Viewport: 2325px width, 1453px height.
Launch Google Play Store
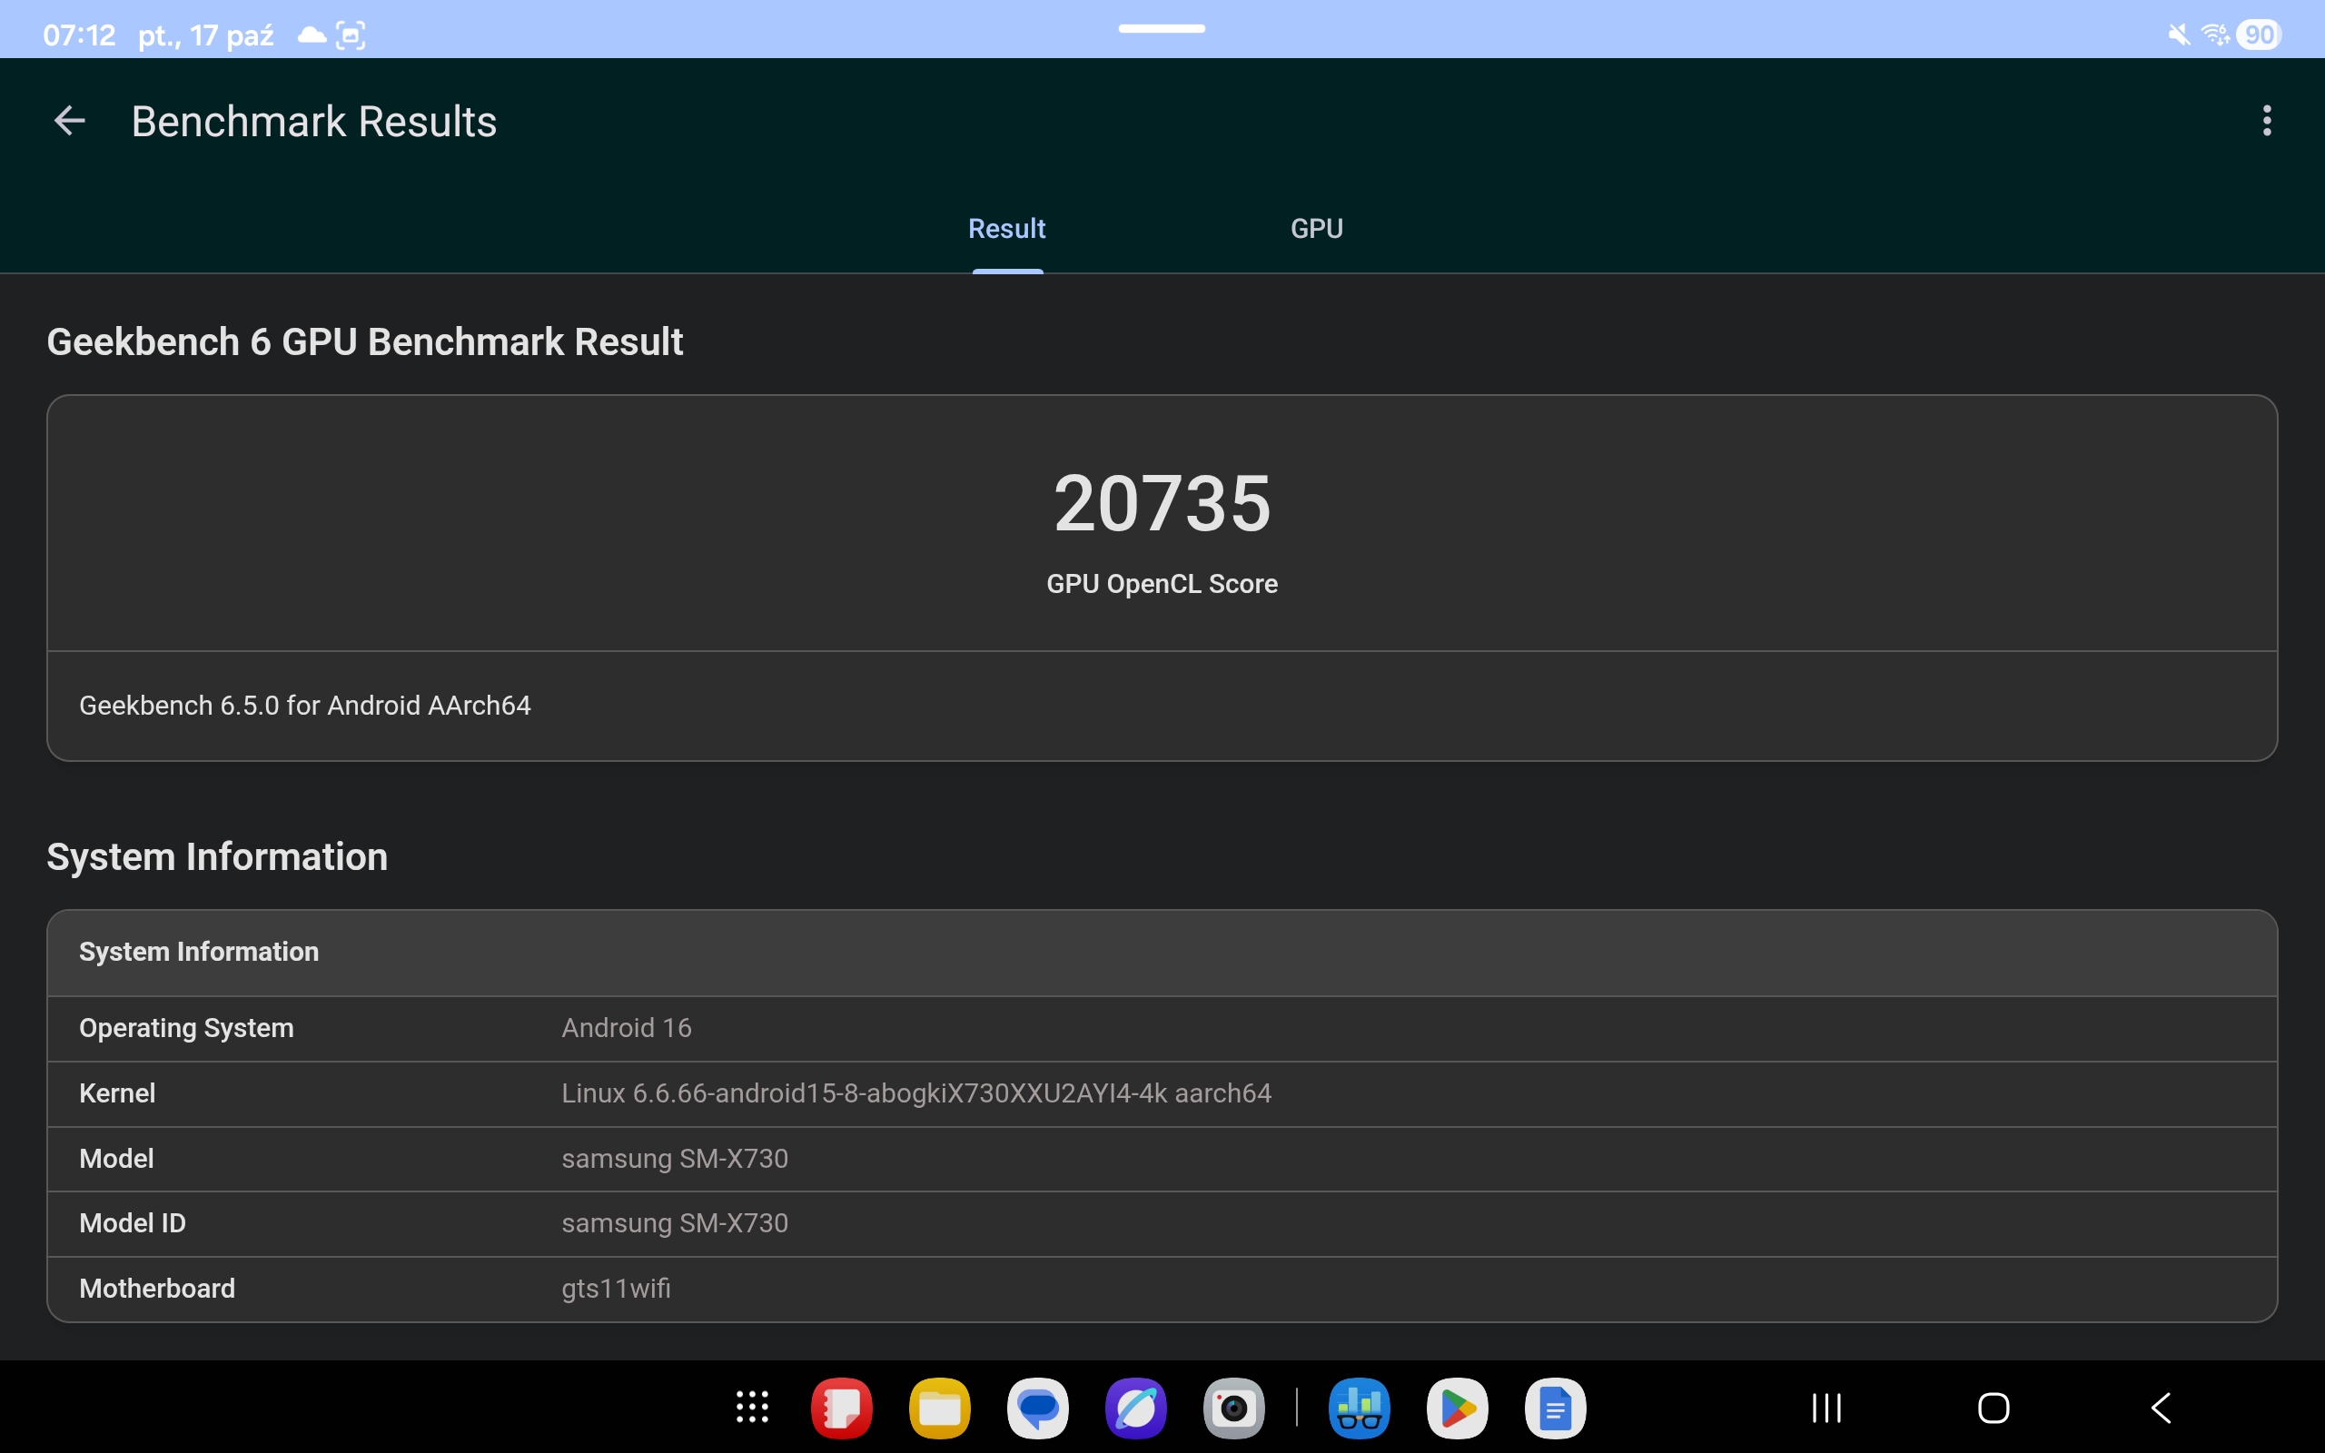(x=1458, y=1408)
